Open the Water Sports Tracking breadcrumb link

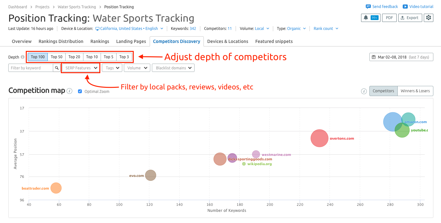[76, 7]
